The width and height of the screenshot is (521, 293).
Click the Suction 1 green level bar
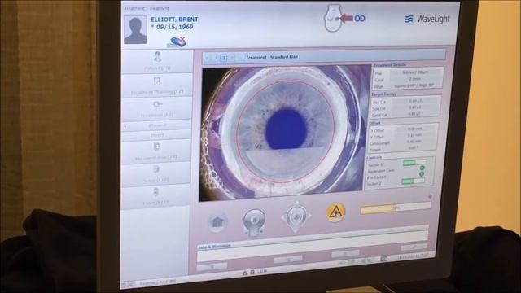[414, 163]
